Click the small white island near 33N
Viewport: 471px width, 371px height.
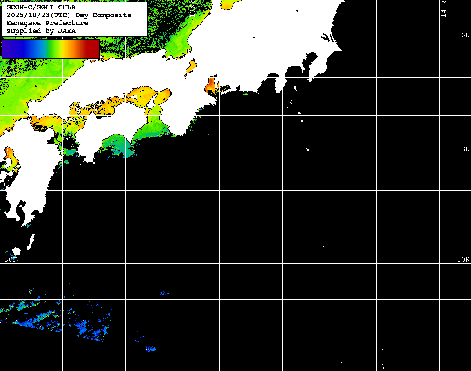pyautogui.click(x=308, y=149)
